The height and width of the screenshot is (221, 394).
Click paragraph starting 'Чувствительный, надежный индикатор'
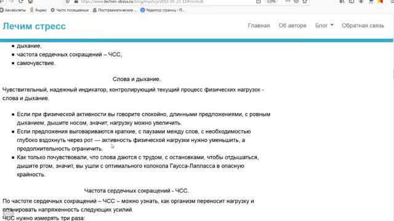pos(133,94)
